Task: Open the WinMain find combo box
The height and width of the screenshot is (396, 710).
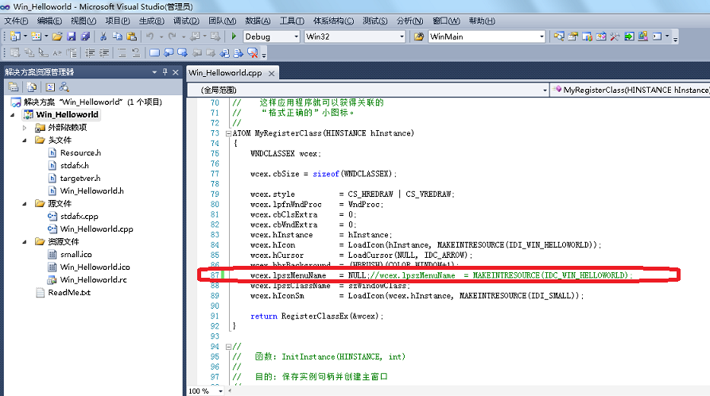Action: (x=541, y=37)
